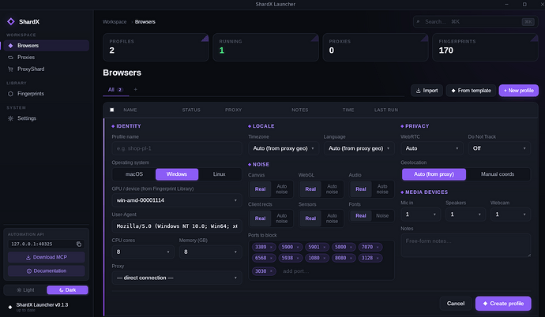Open the Proxy dropdown
Viewport: 545px width, 317px height.
point(177,278)
